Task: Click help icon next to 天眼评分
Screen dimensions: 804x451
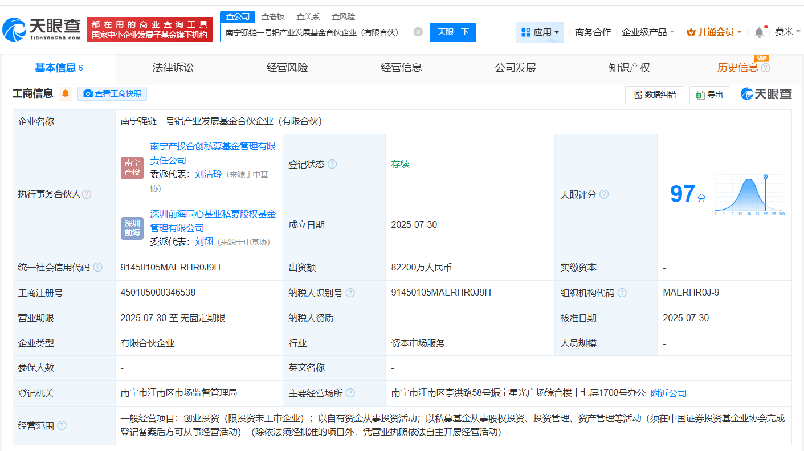Action: tap(604, 195)
